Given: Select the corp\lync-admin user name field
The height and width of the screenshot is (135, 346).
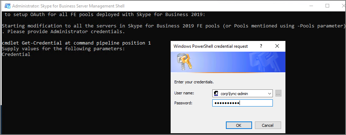Looking at the screenshot, I should (242, 94).
